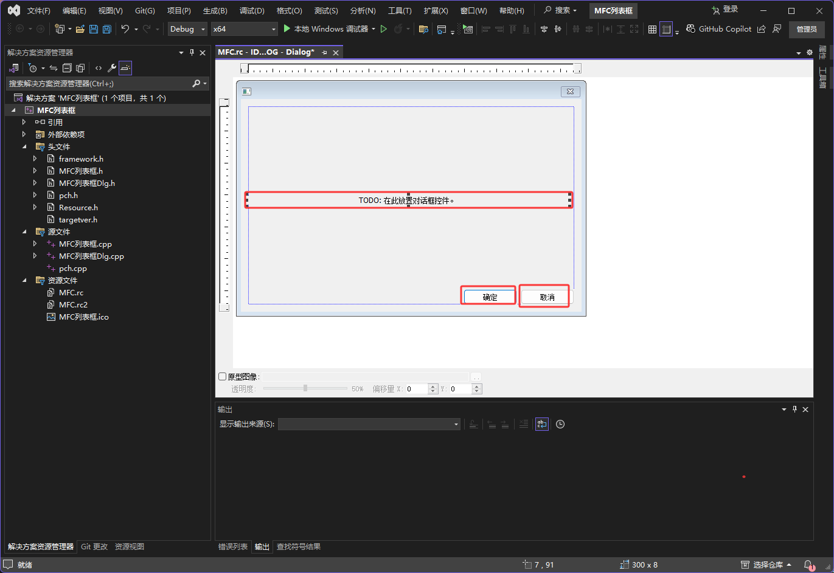Select MFC列表框Dlg.cpp file
834x573 pixels.
91,256
